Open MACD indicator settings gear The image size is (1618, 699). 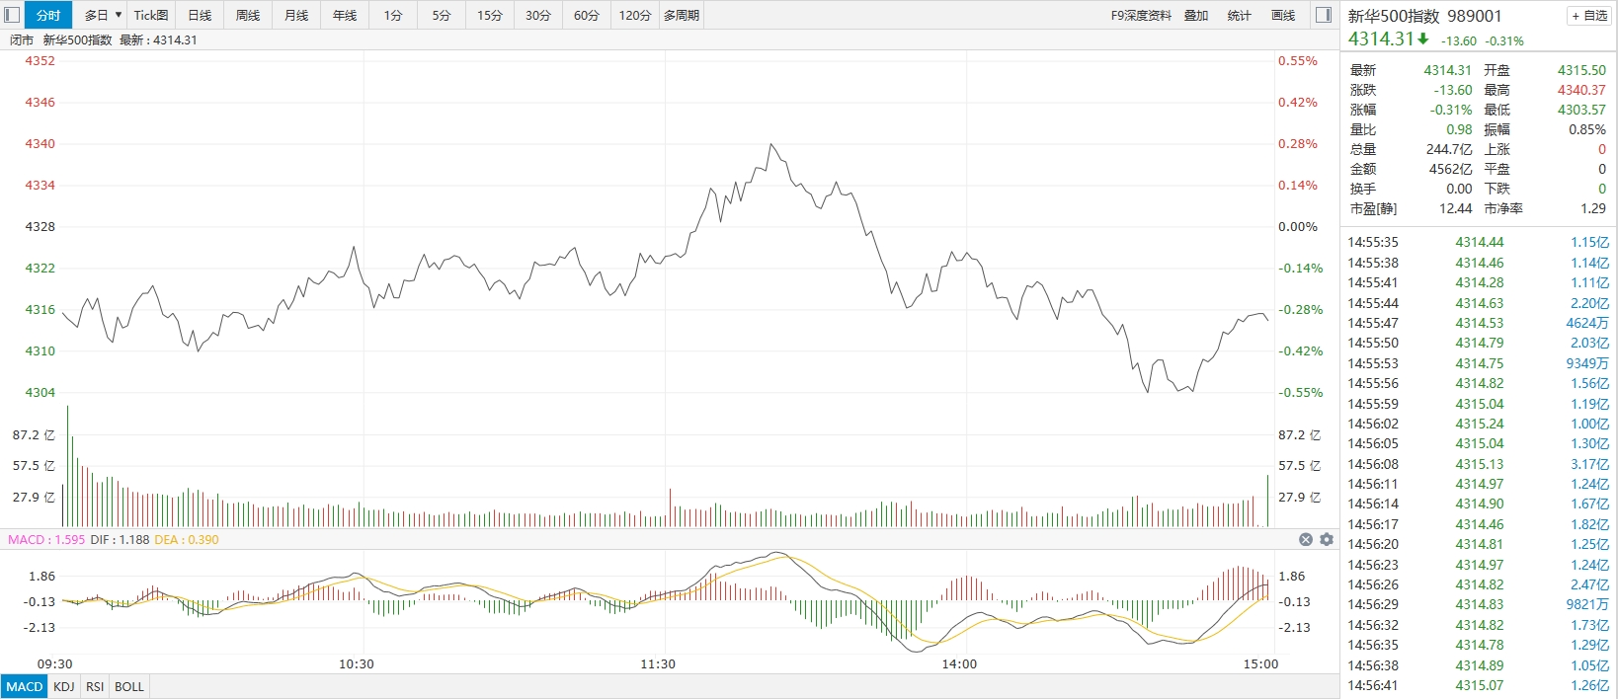(x=1327, y=539)
